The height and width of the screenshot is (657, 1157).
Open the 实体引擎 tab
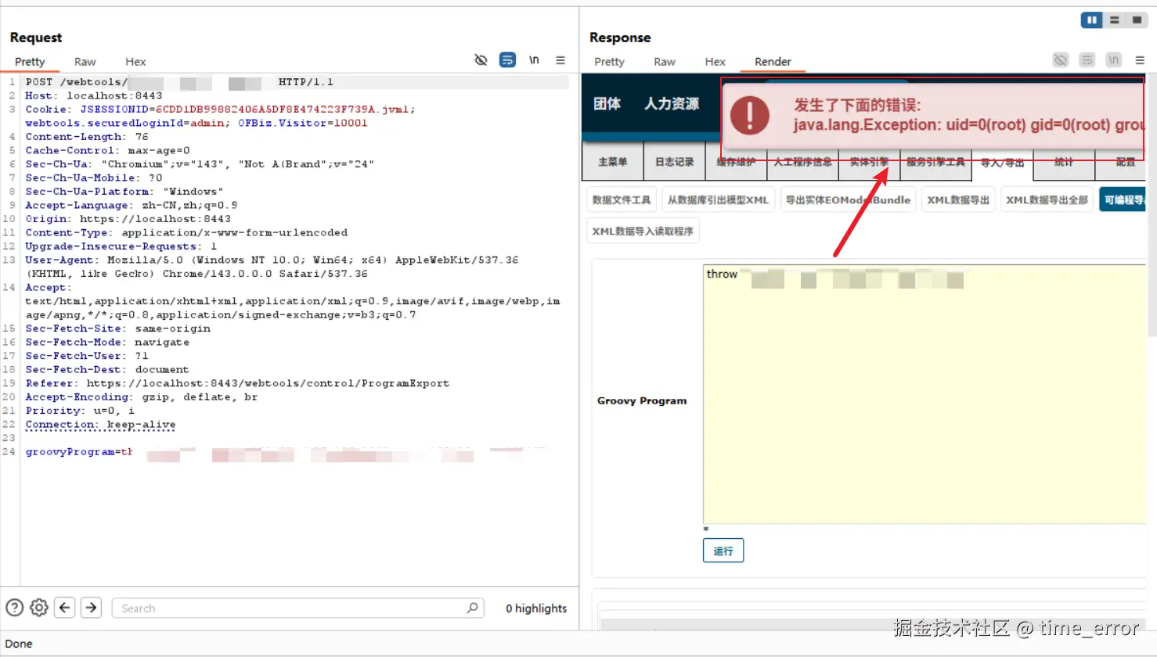pyautogui.click(x=869, y=162)
